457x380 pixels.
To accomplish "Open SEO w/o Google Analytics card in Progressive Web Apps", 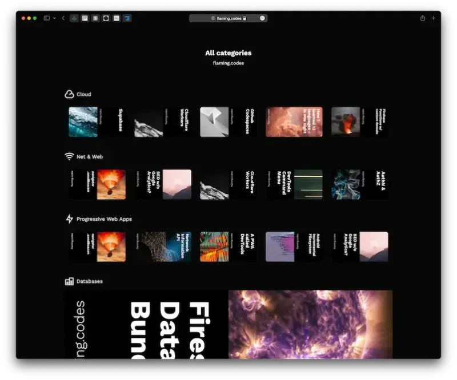I will pyautogui.click(x=360, y=246).
